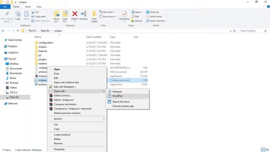Choose Choose another app

pos(123,106)
